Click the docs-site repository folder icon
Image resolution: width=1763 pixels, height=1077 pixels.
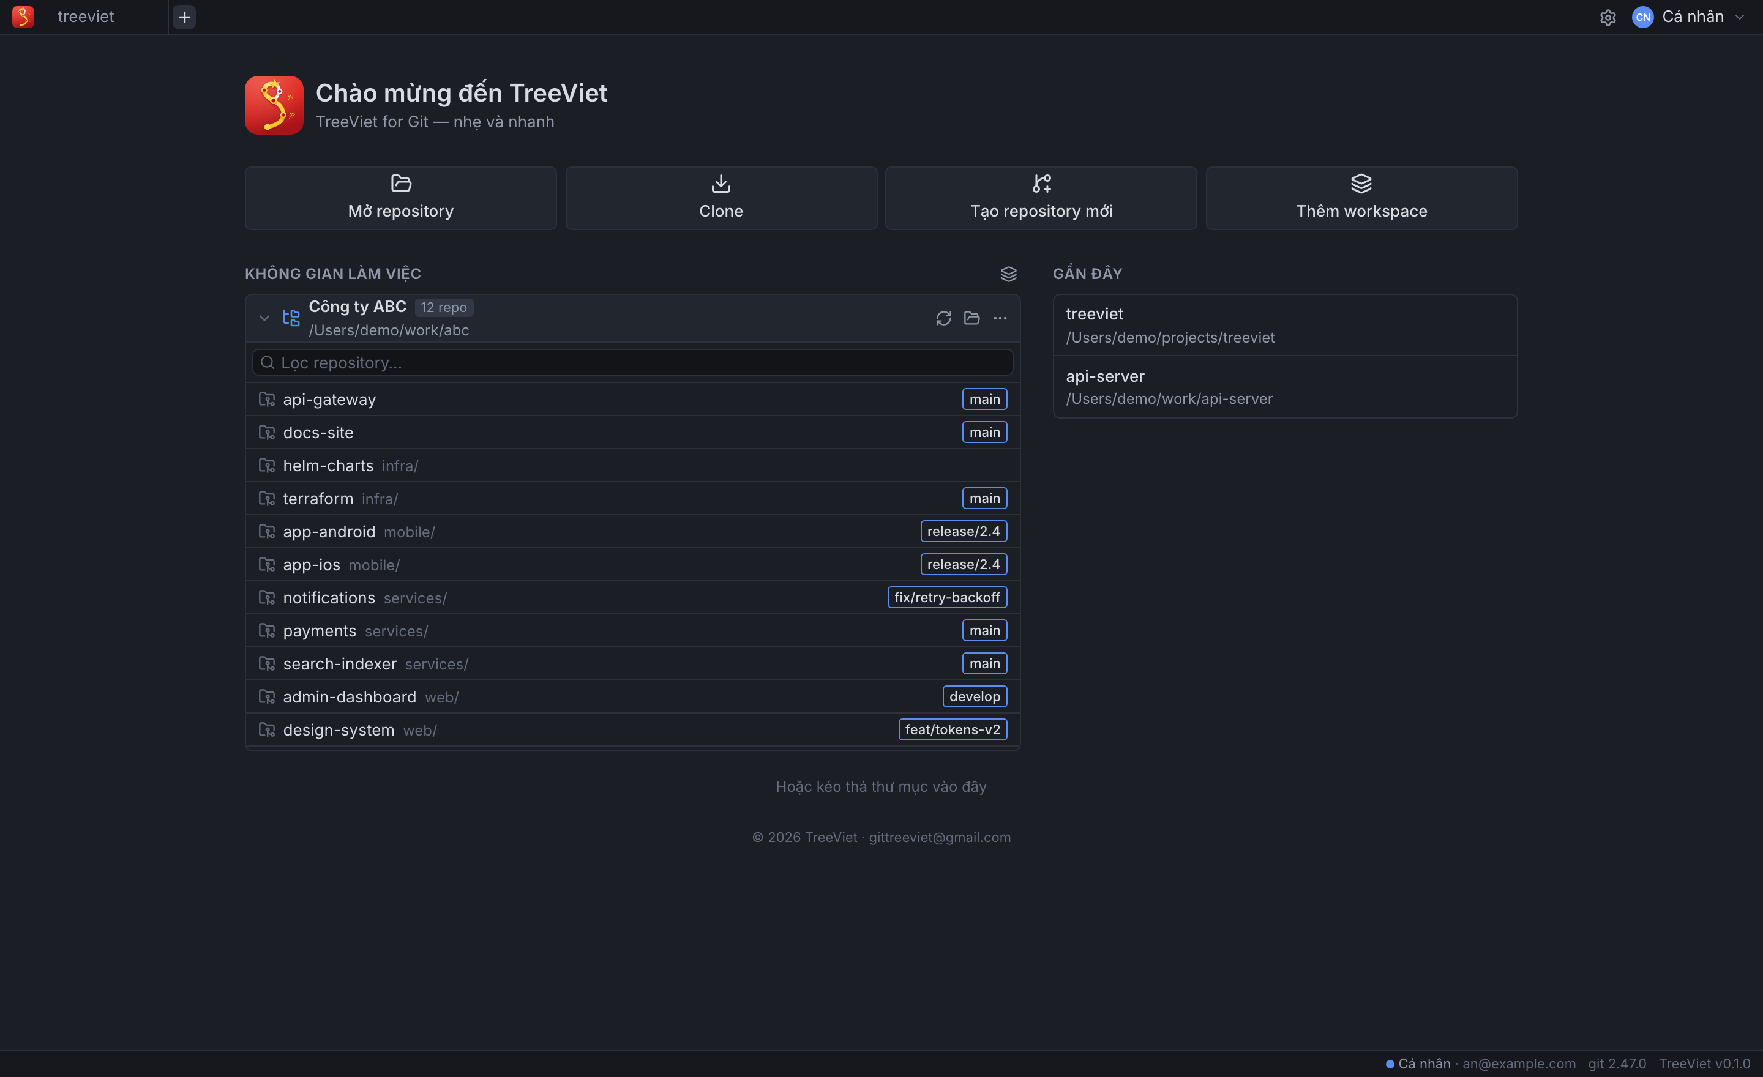[x=267, y=432]
